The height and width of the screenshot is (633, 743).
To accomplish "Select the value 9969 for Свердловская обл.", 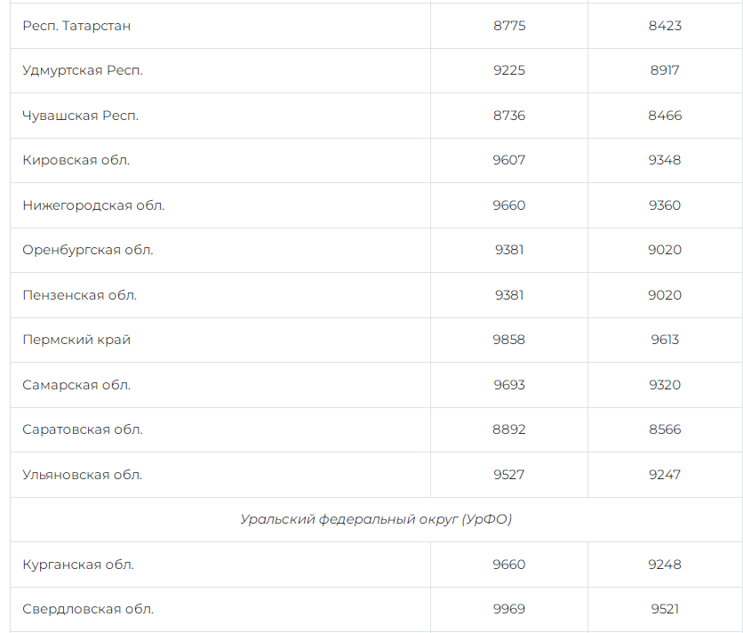I will (509, 609).
